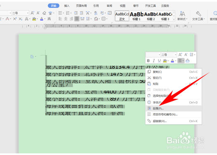Viewport: 217px width, 155px height.
Task: Decrease font size in floating mini toolbar
Action: (186, 55)
